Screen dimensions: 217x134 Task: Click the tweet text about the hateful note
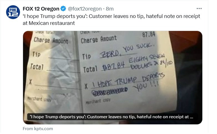111,20
